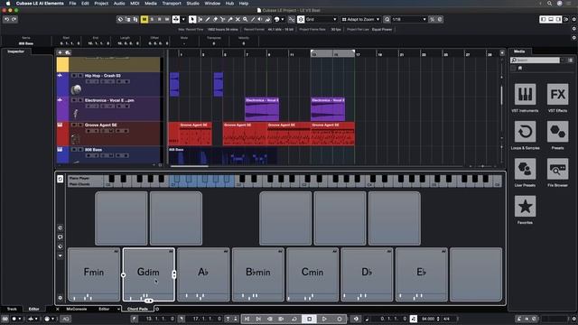Toggle Chord Pads power button

61,179
